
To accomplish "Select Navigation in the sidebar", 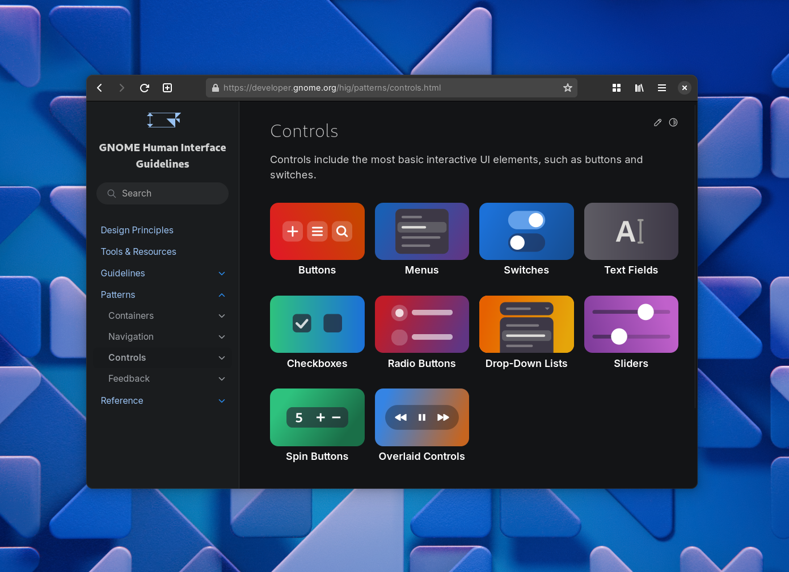I will (131, 336).
